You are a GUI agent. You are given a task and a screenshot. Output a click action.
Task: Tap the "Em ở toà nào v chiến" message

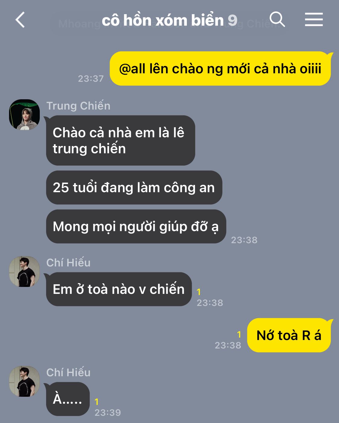coord(119,289)
